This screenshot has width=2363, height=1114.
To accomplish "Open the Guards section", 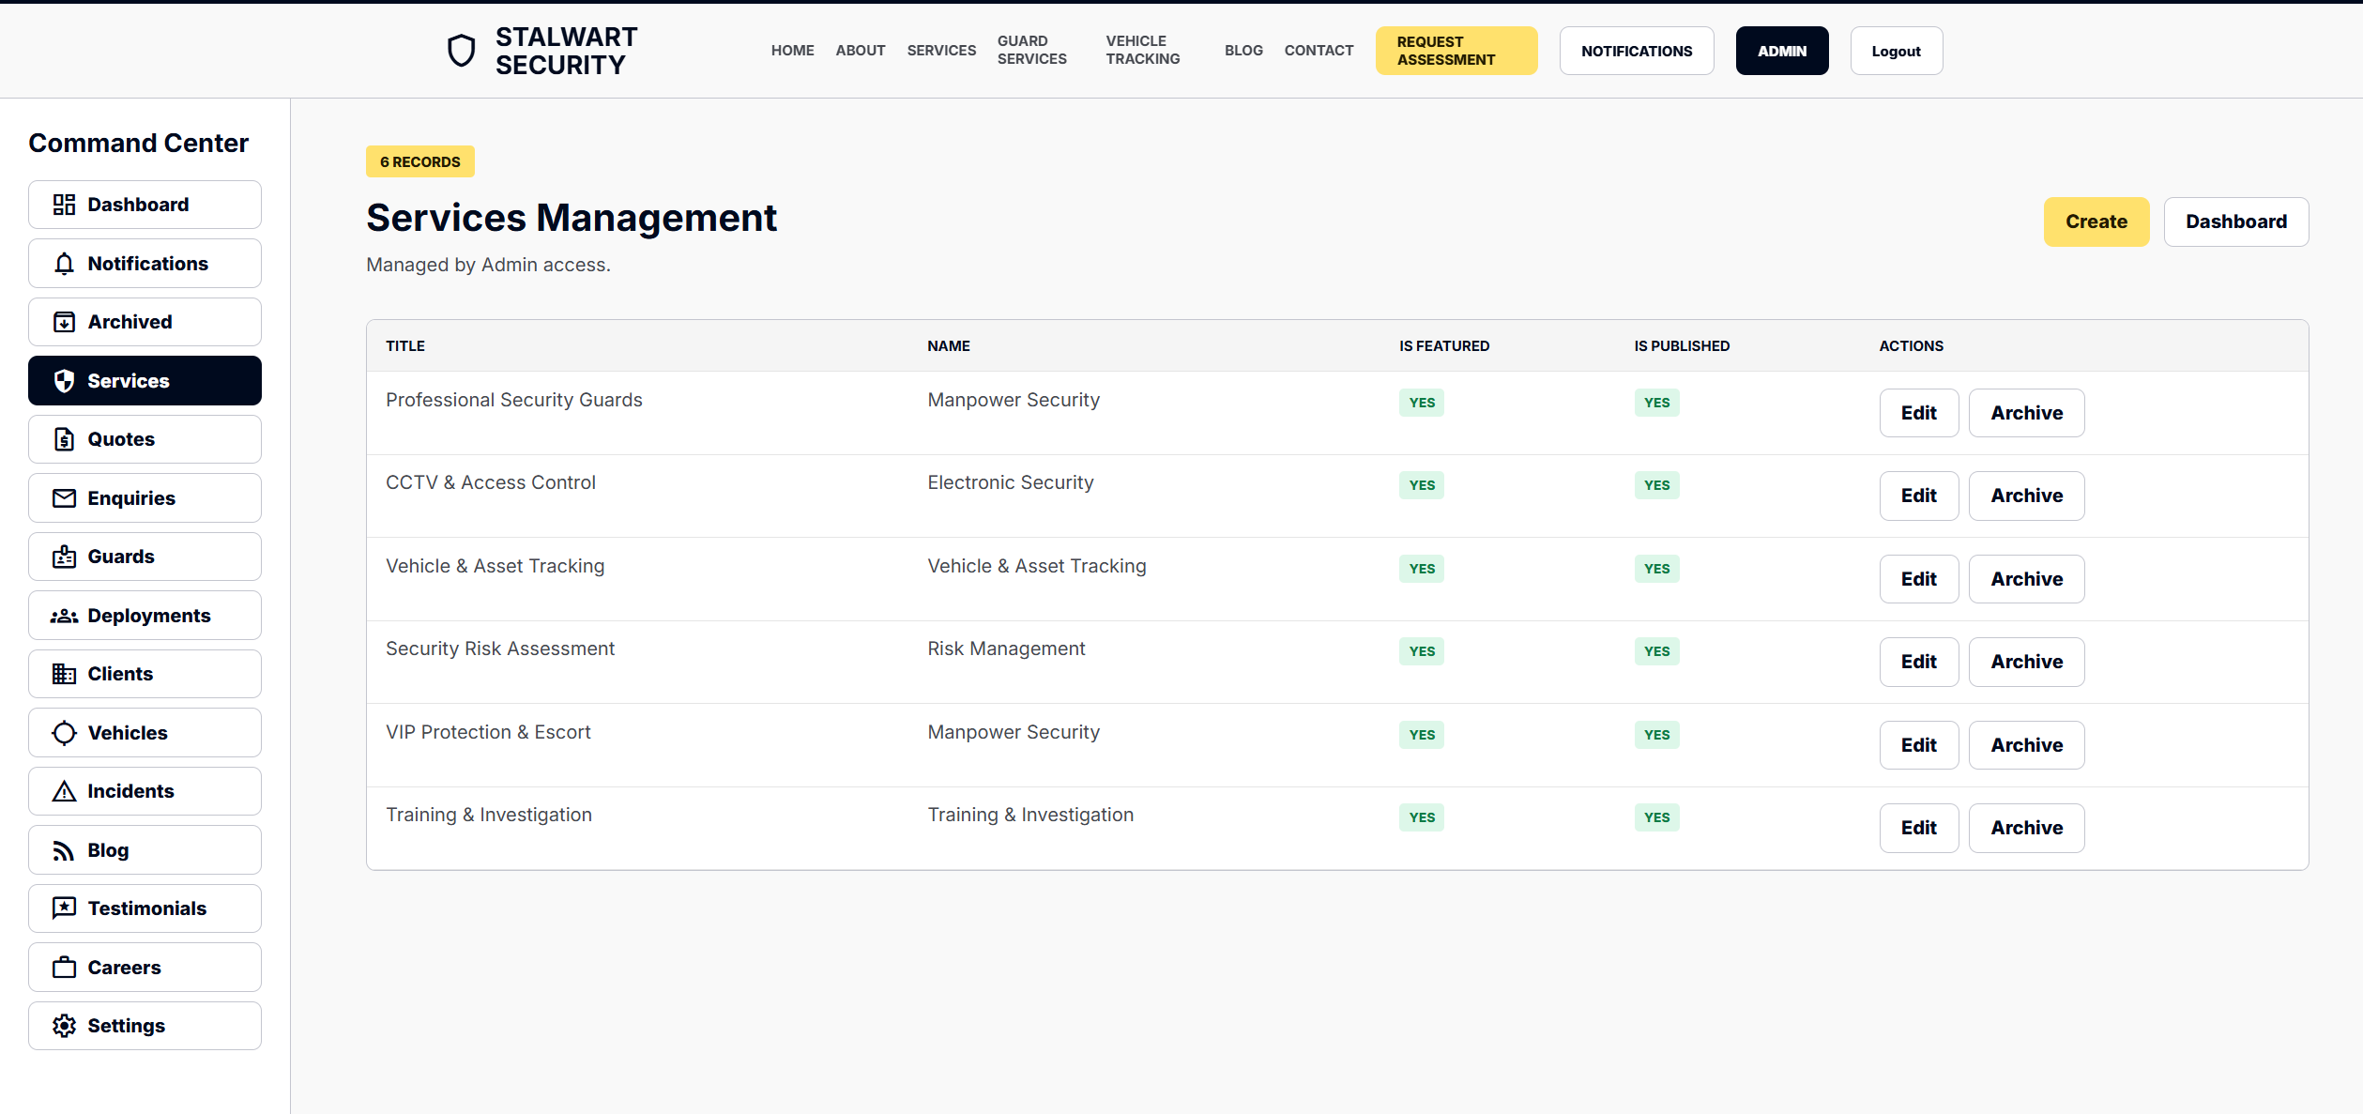I will point(145,557).
